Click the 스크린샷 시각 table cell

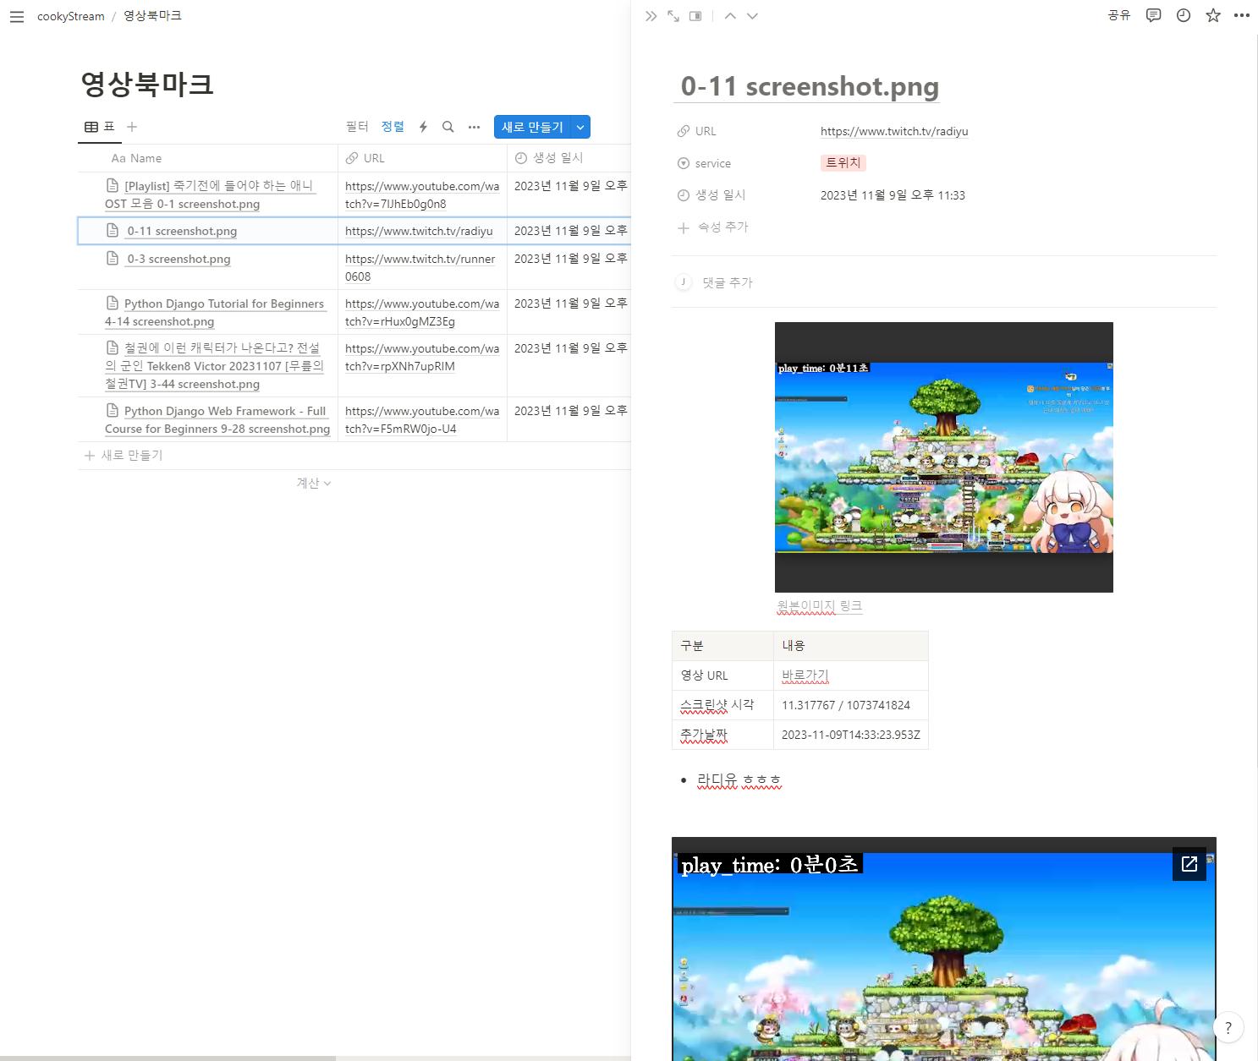722,705
